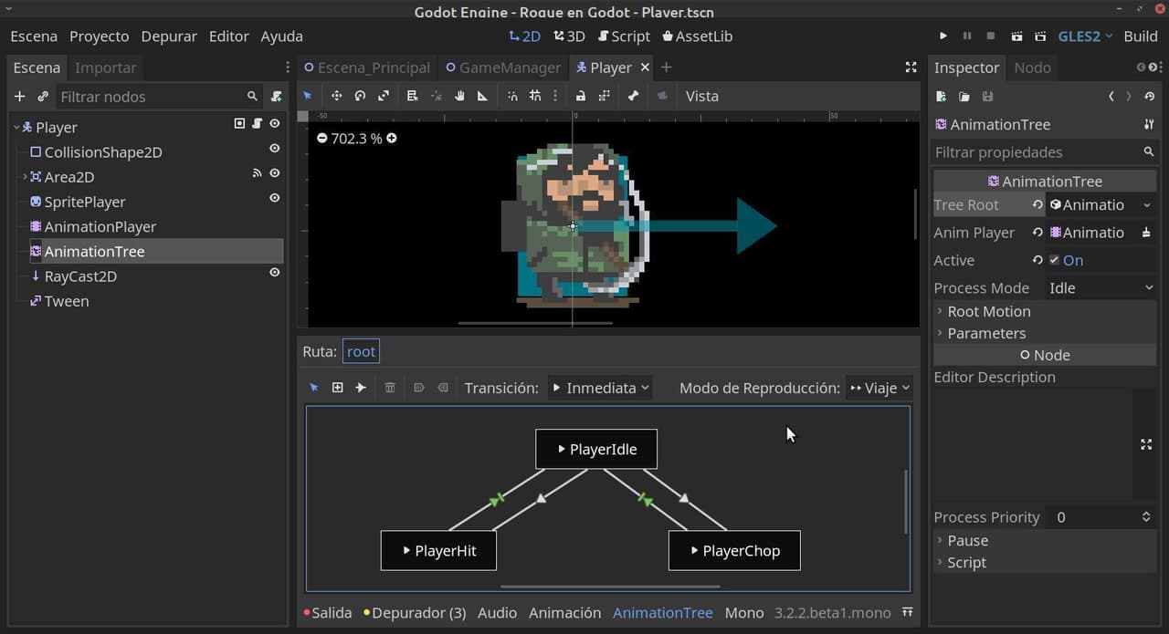The image size is (1169, 634).
Task: Open inspector object properties tools icon
Action: [1149, 124]
